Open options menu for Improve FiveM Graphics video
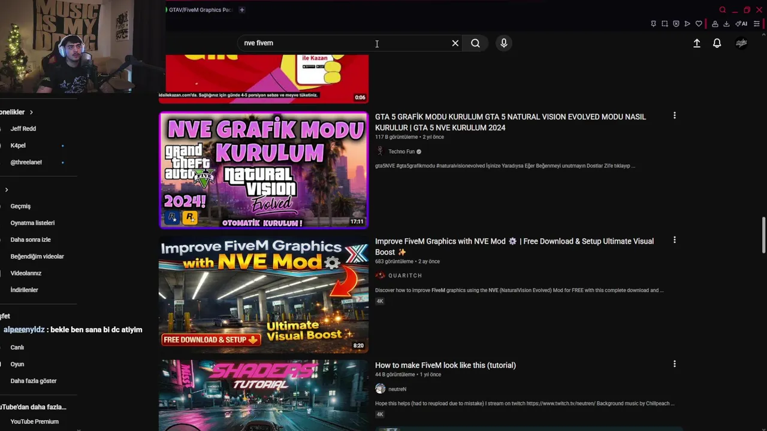 click(675, 240)
